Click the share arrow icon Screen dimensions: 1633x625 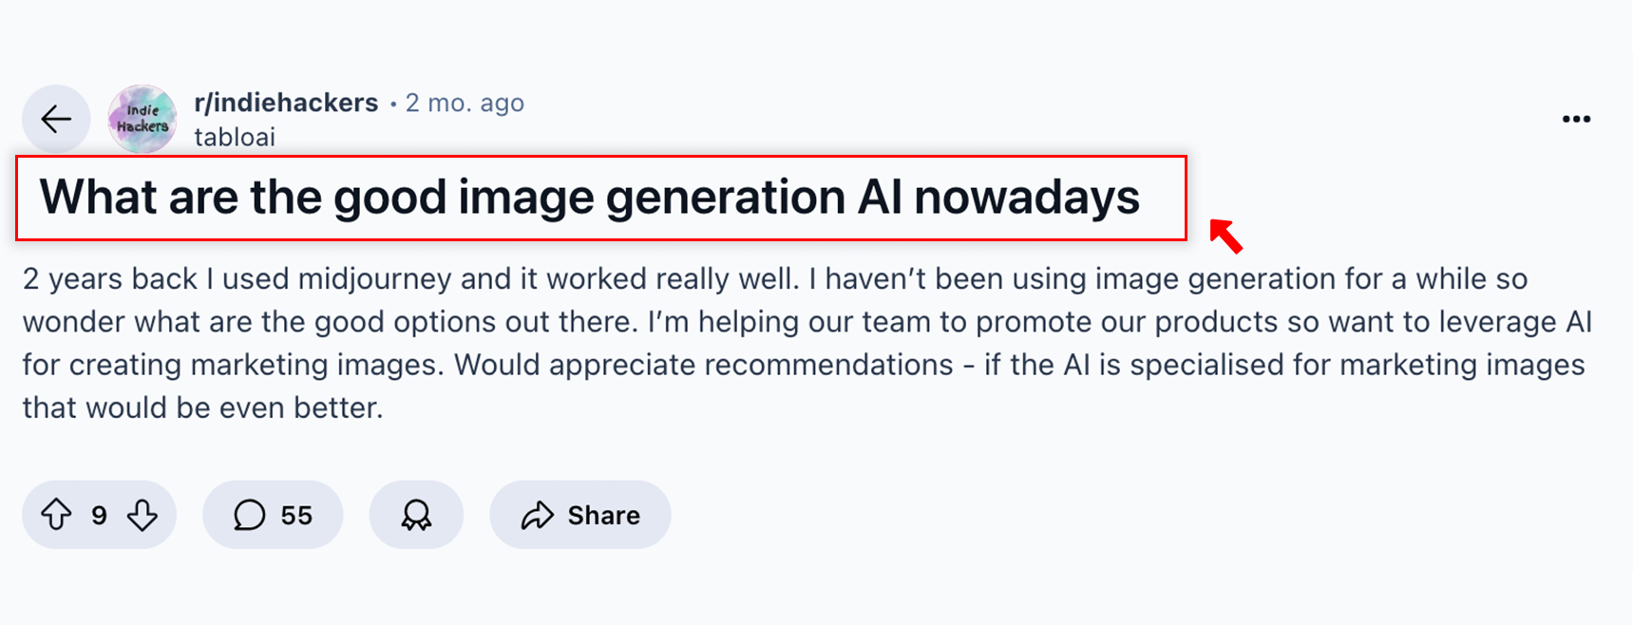pos(537,515)
